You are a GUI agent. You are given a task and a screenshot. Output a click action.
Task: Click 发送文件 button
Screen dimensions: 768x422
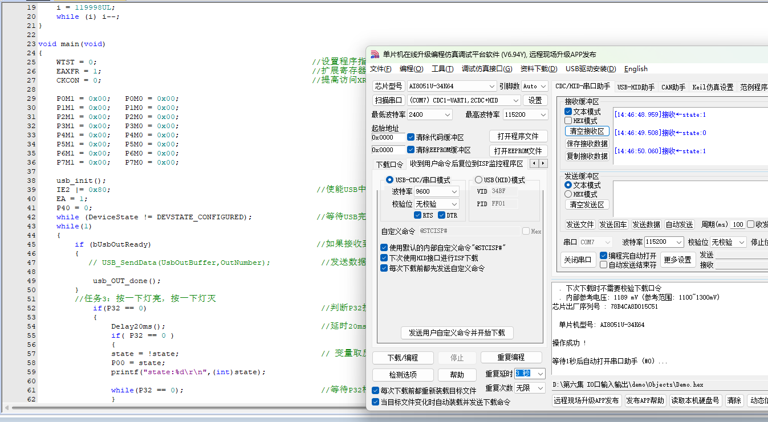point(580,224)
